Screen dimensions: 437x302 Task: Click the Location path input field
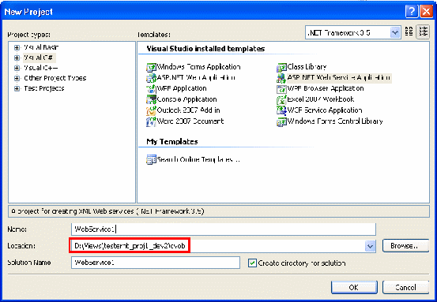click(218, 246)
